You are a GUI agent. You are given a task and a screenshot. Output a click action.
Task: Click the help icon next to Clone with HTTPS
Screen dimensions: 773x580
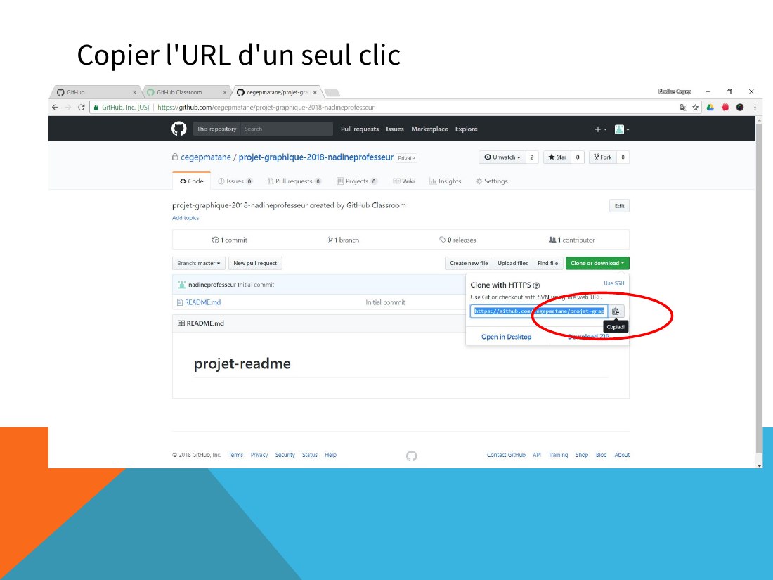[536, 285]
